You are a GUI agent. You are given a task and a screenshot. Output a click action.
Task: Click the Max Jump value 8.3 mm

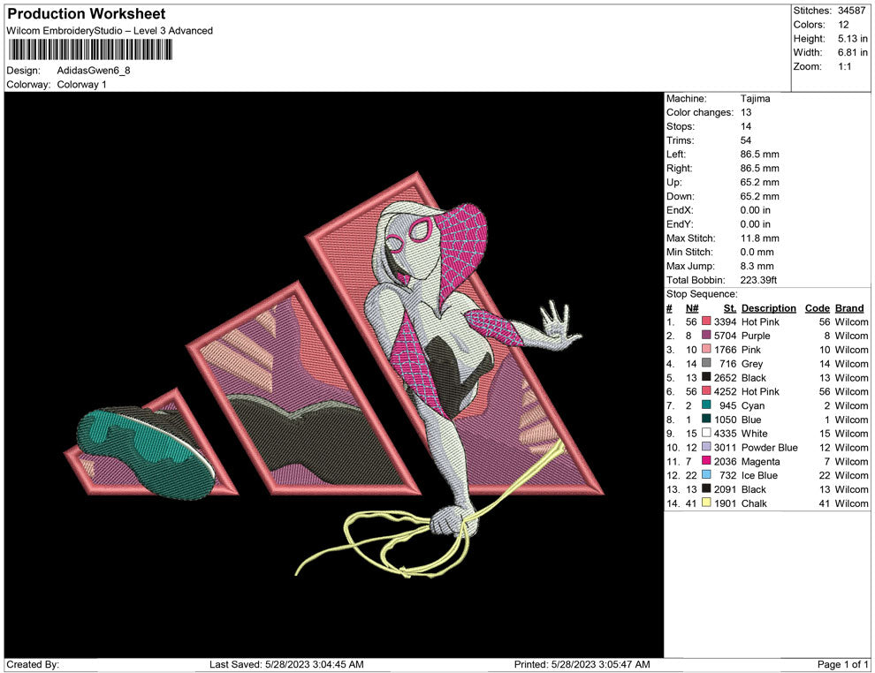(x=757, y=266)
